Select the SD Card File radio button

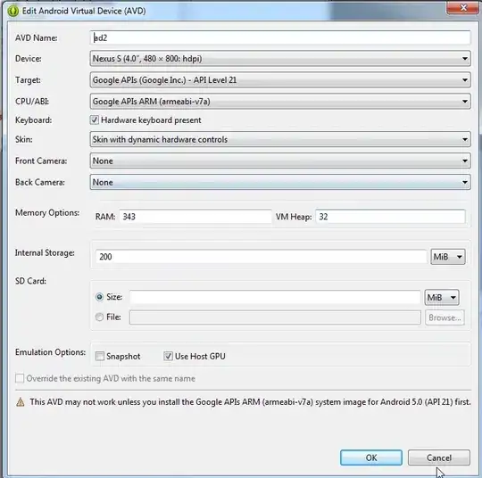tap(99, 317)
